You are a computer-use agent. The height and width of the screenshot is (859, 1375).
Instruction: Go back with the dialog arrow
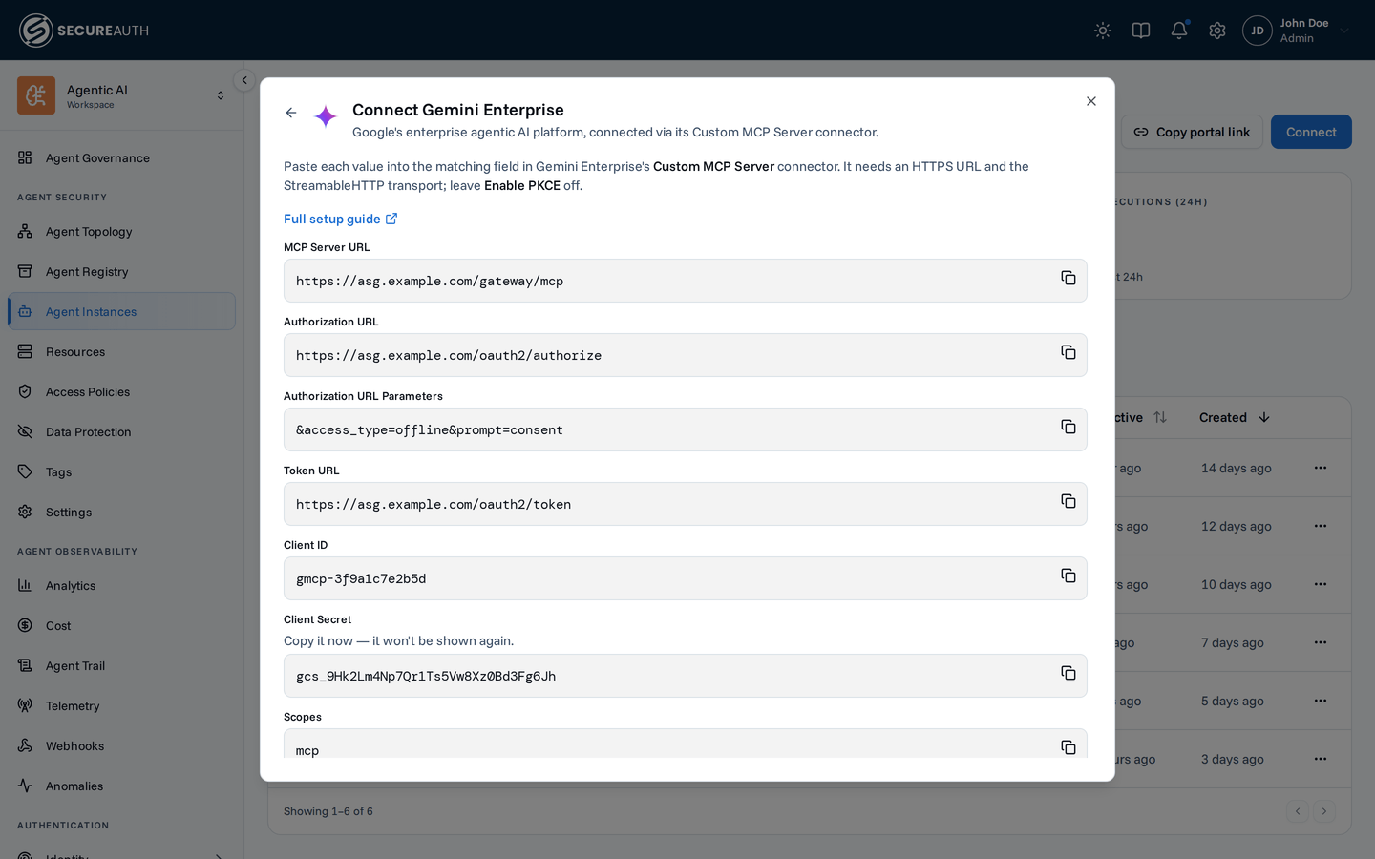pos(291,113)
